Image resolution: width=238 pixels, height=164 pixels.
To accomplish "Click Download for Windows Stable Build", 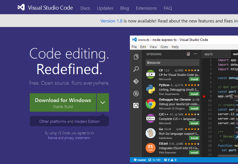I will [x=63, y=102].
